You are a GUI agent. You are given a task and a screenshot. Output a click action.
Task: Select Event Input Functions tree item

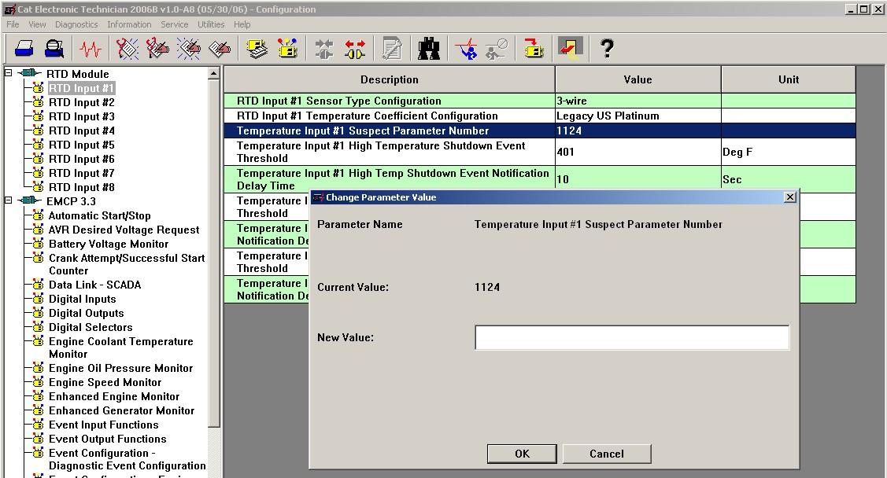(x=104, y=425)
